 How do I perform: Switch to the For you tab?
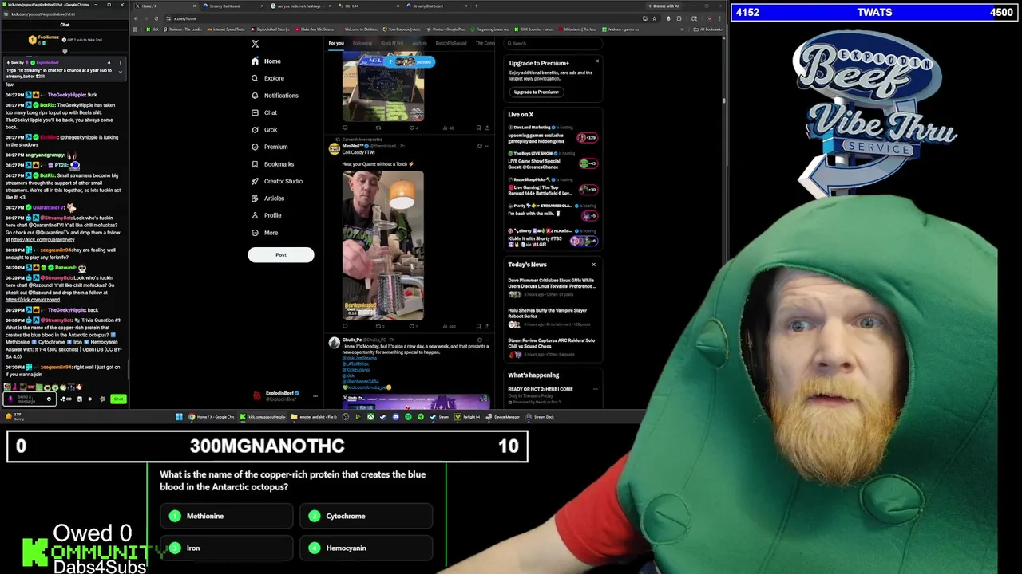[336, 43]
